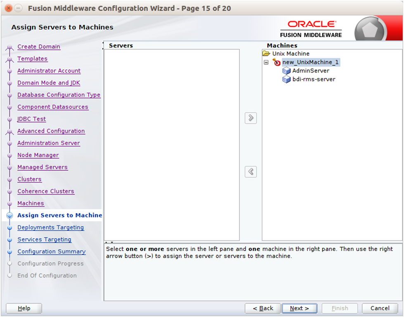The height and width of the screenshot is (317, 404).
Task: Open the Component Datasources step
Action: 53,107
